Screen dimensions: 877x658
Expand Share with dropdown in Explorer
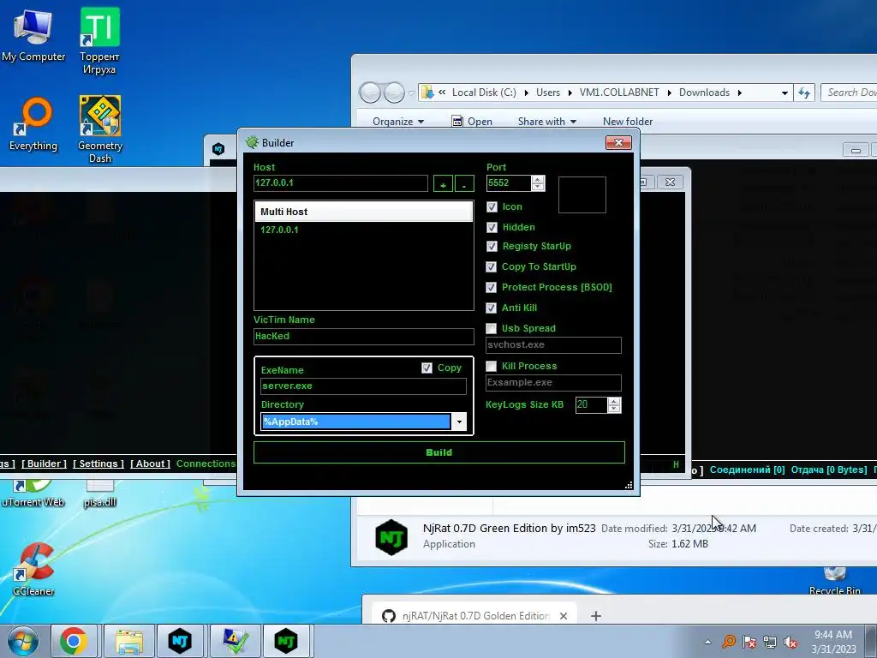tap(547, 122)
